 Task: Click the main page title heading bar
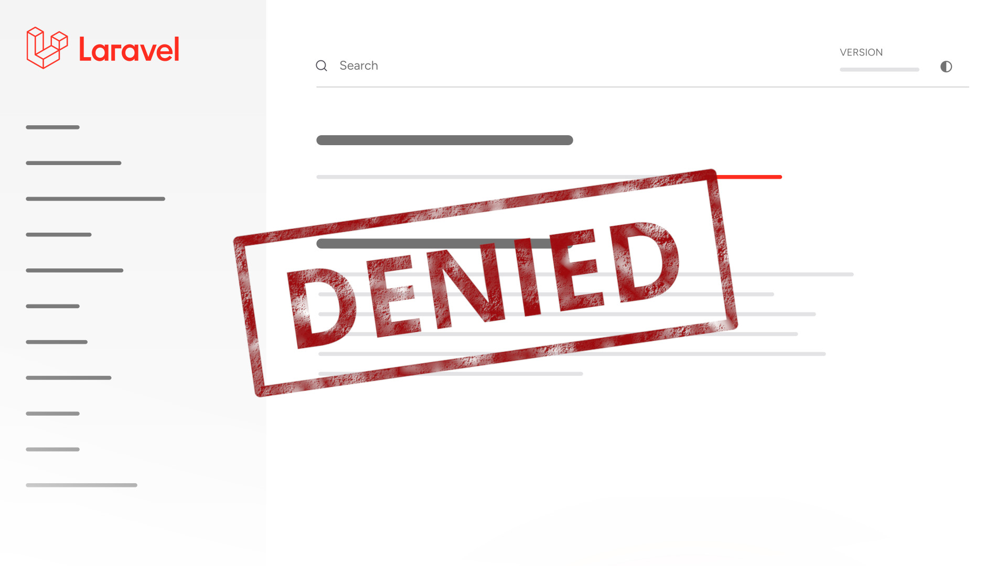(445, 140)
